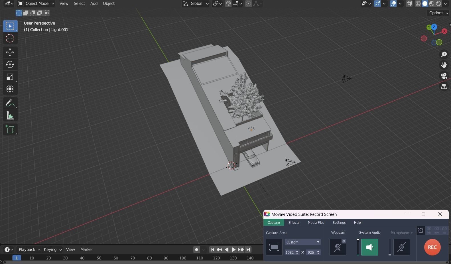Toggle proportional editing in header
Screen dimensions: 451x264
coord(249,3)
